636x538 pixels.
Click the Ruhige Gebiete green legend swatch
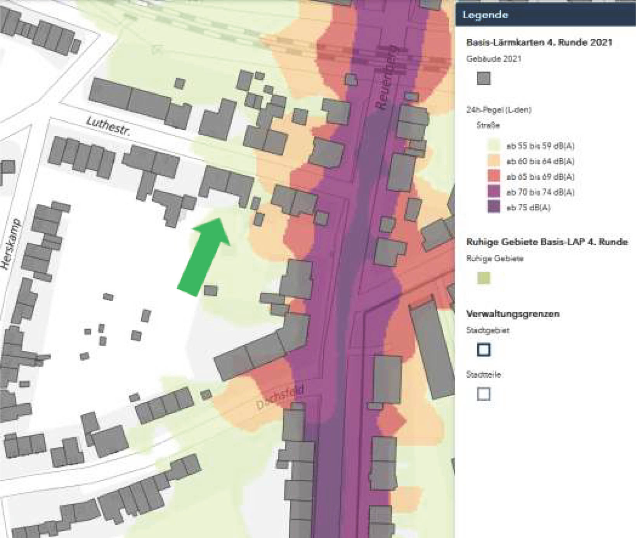pyautogui.click(x=483, y=278)
